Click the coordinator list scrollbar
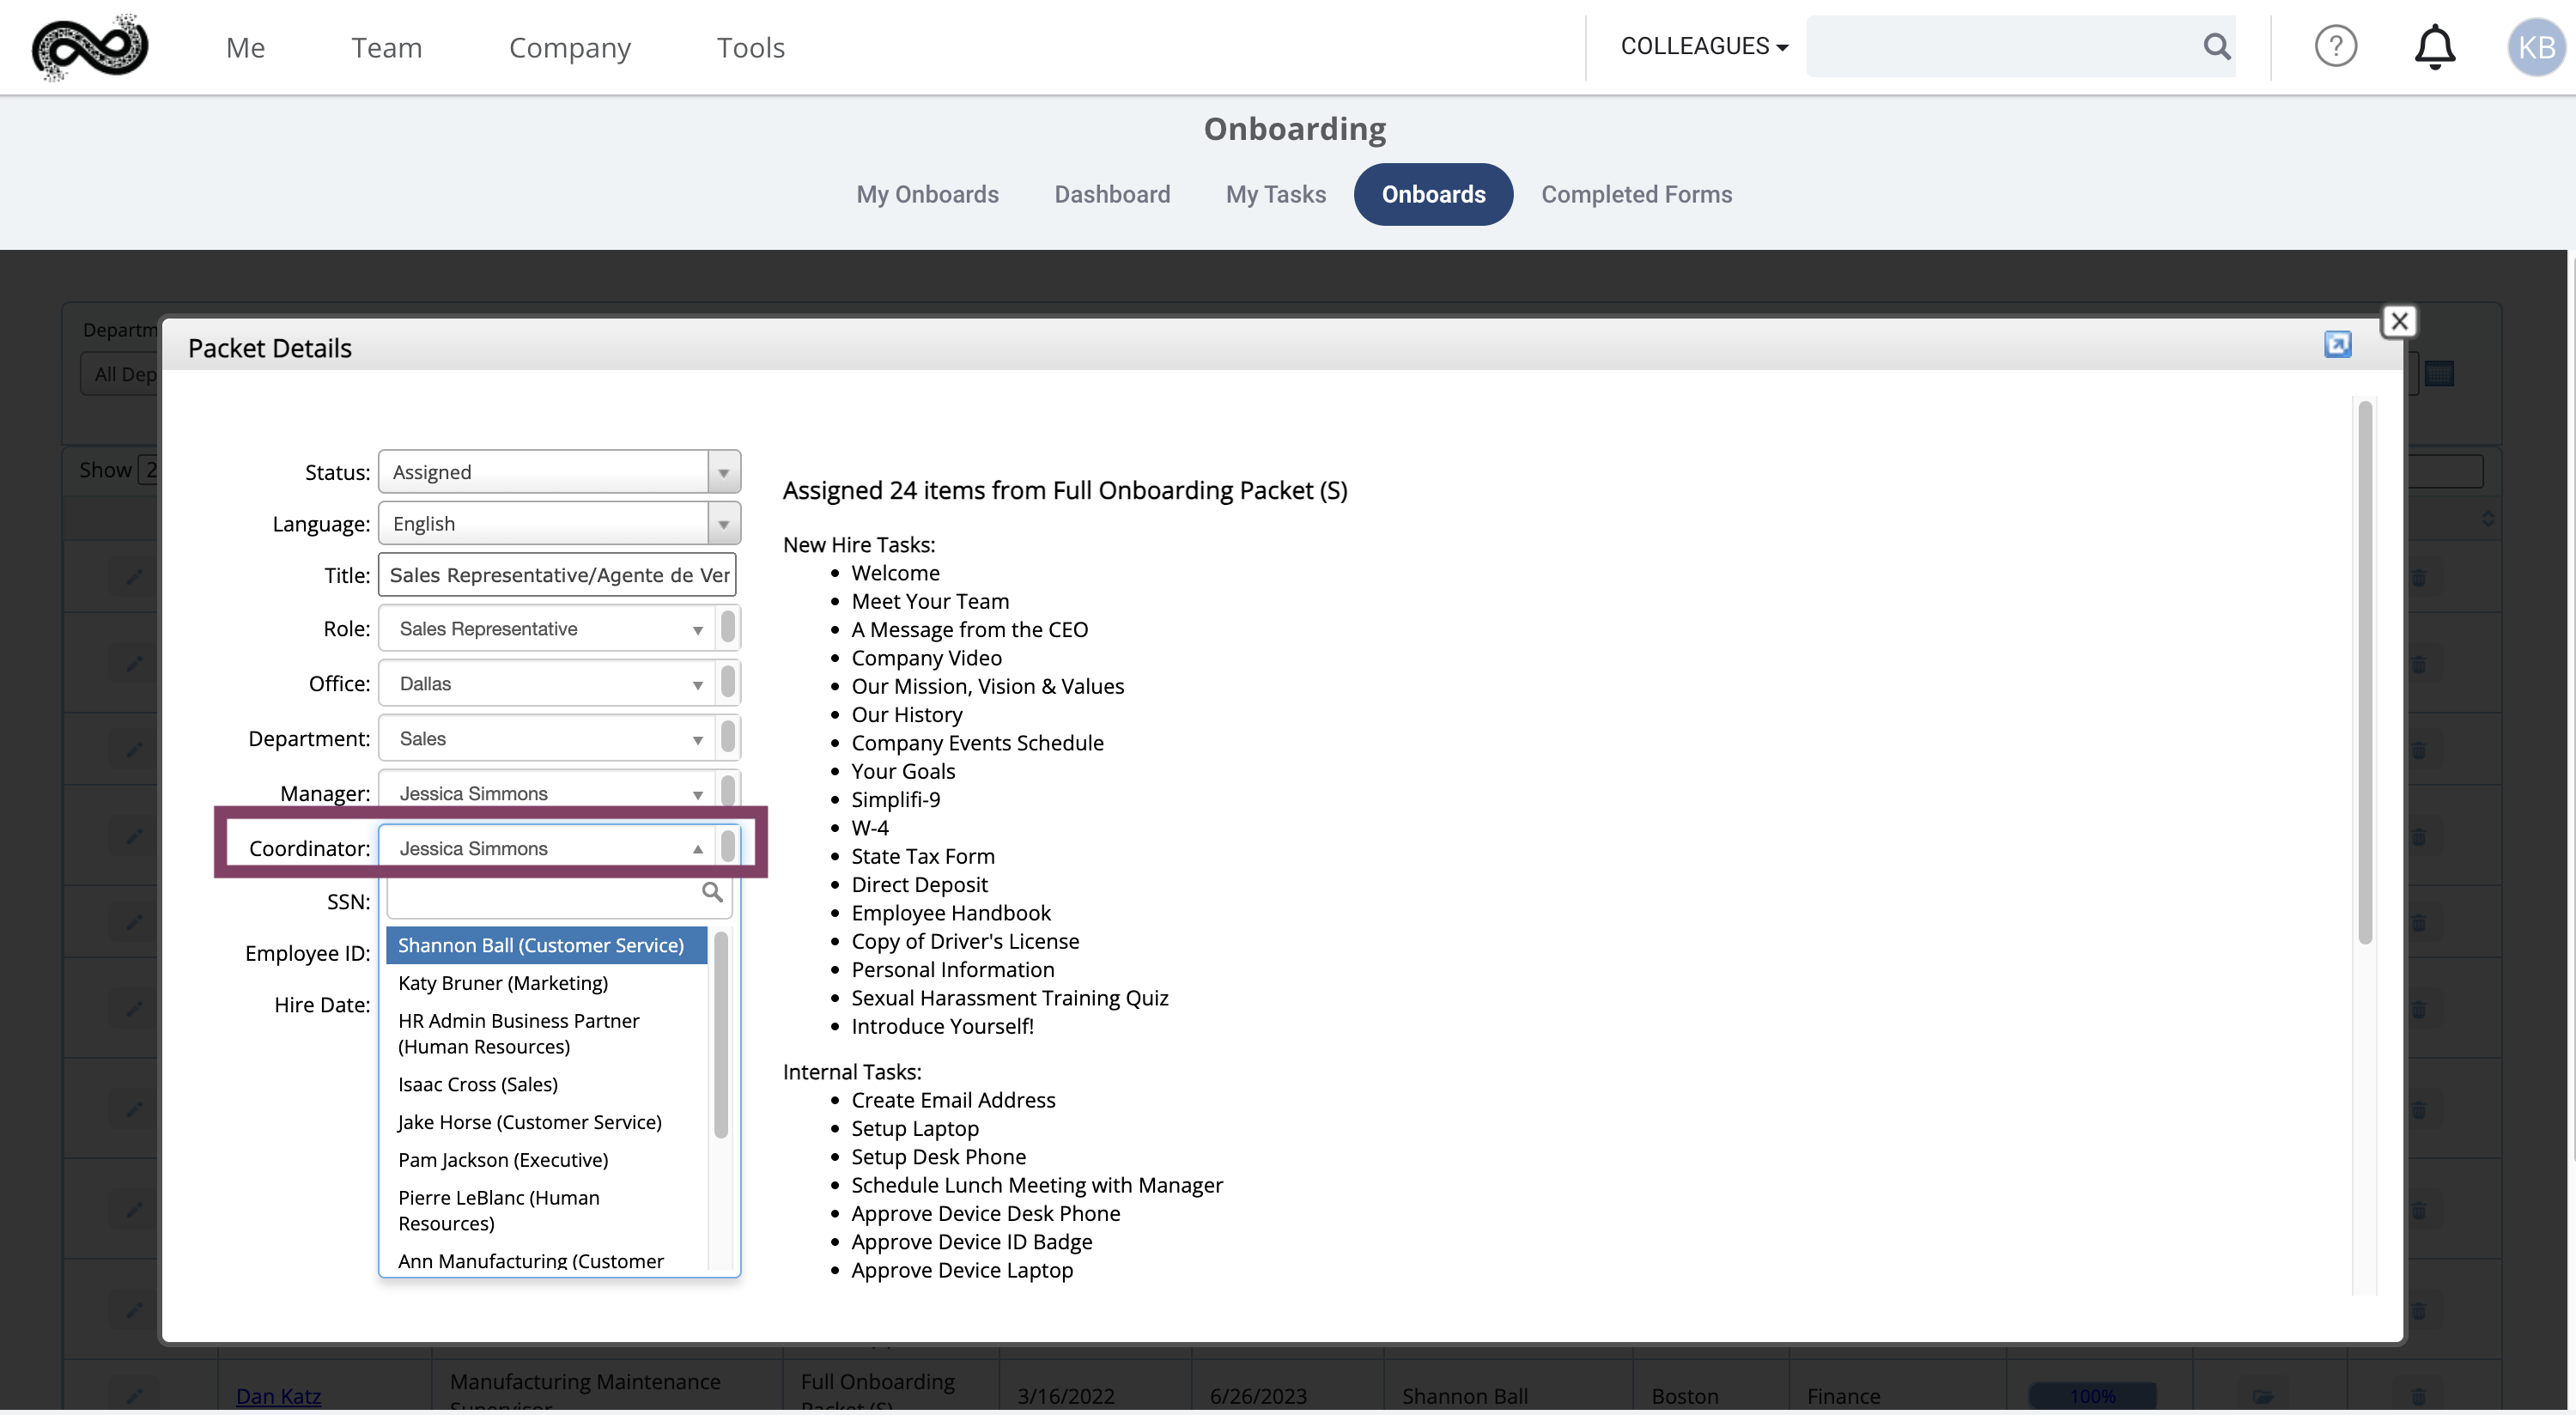Viewport: 2576px width, 1415px height. click(x=721, y=1035)
